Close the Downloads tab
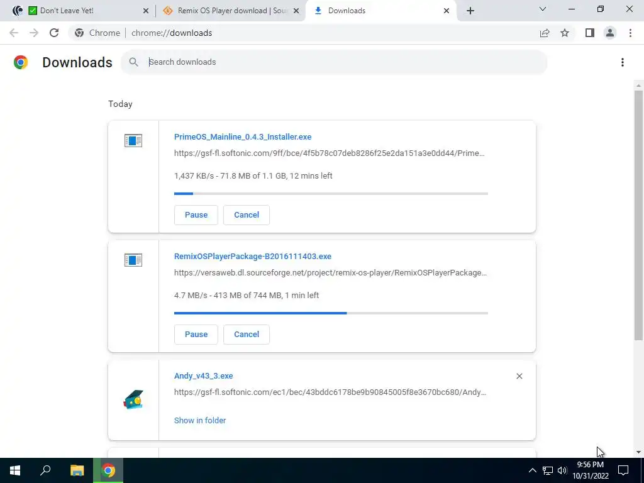644x483 pixels. [447, 11]
